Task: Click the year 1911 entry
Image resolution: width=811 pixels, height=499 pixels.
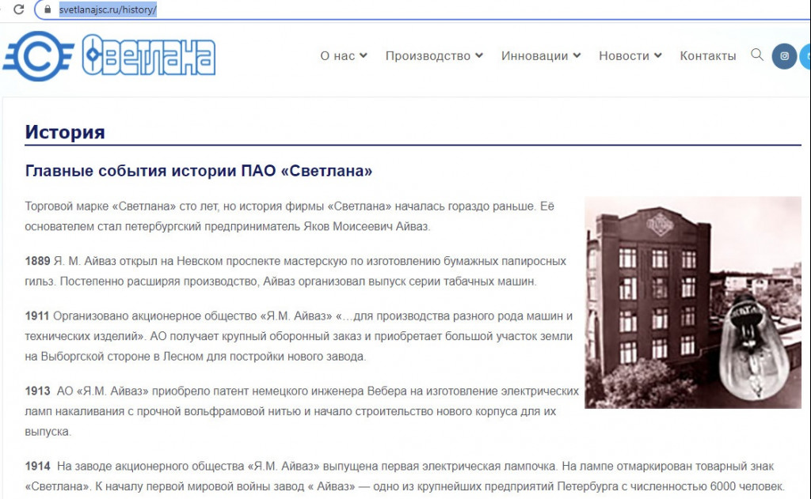Action: [36, 316]
